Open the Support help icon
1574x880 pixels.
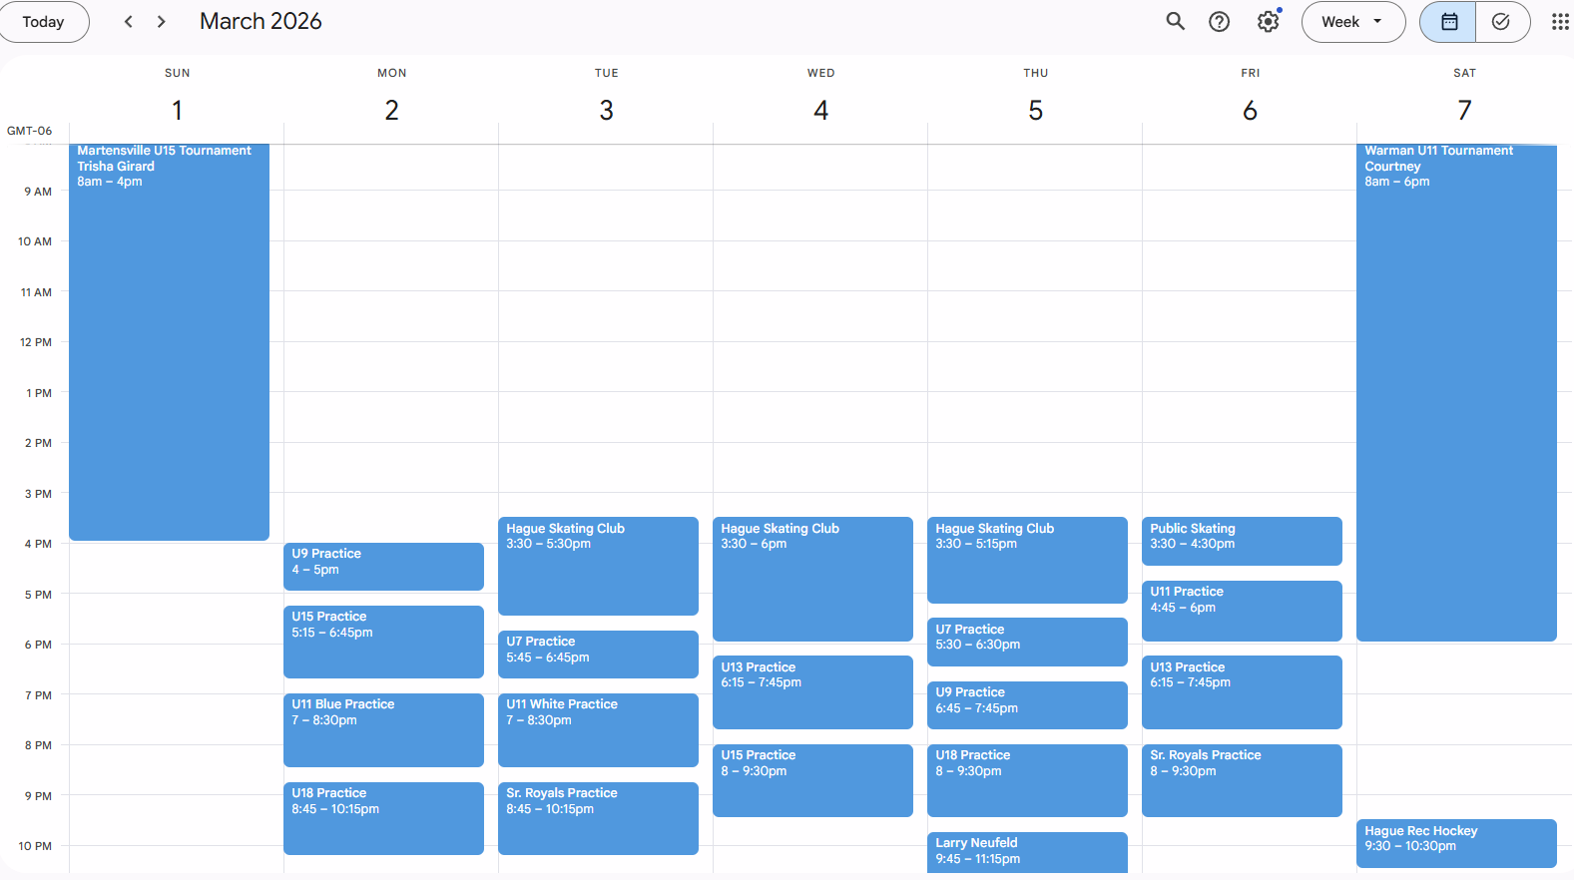(1219, 22)
